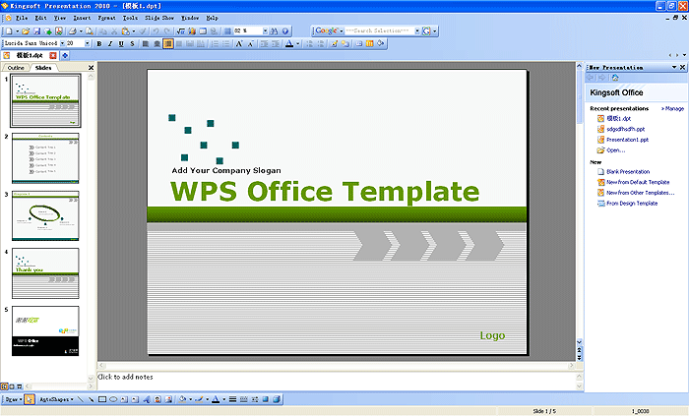Click the bullet list icon
Screen dimensions: 689x416
[226, 44]
